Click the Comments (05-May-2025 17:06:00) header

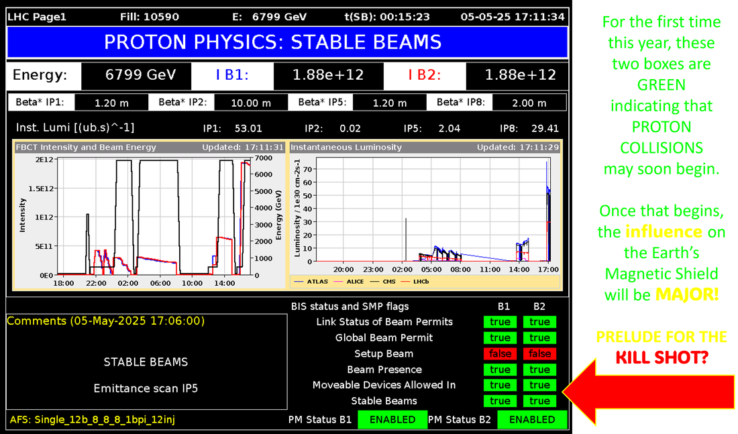point(106,321)
